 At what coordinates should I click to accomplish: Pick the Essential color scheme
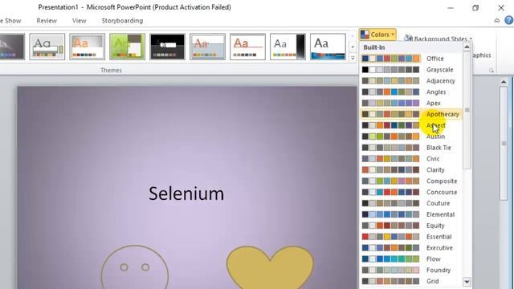click(x=412, y=237)
